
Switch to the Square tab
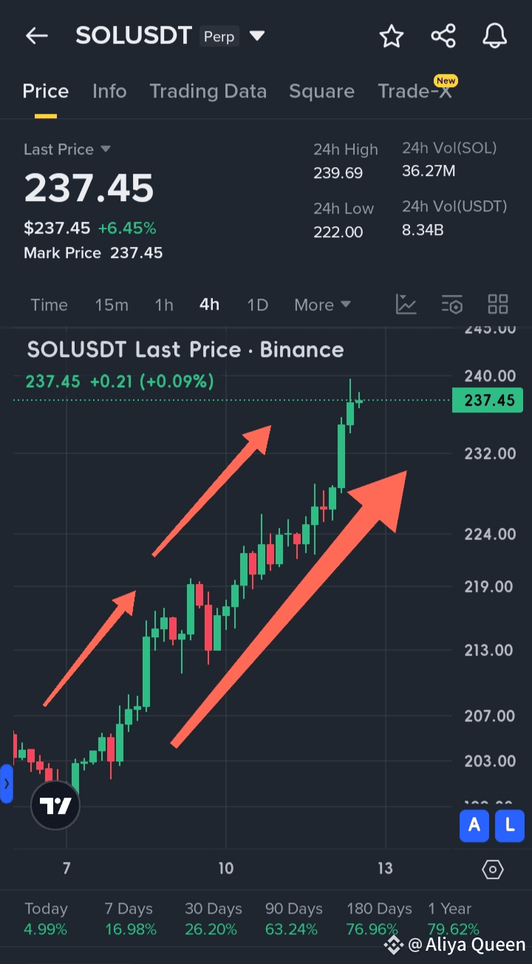point(321,91)
